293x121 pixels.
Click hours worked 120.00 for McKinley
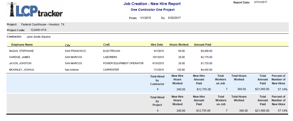pos(181,70)
